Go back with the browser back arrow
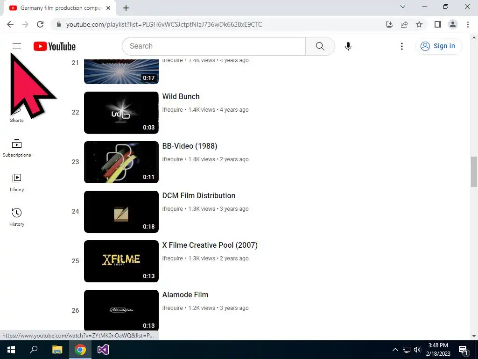478x359 pixels. (x=10, y=24)
